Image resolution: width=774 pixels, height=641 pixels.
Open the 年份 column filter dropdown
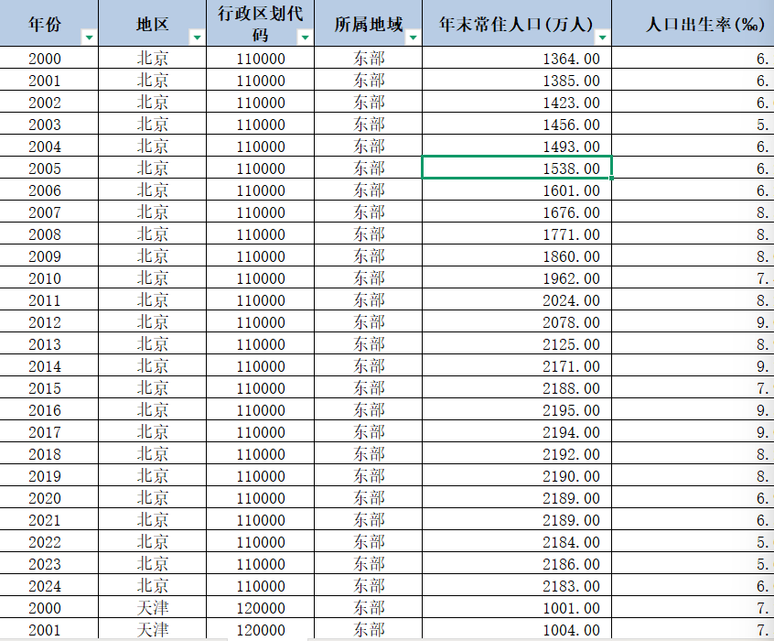pyautogui.click(x=89, y=37)
